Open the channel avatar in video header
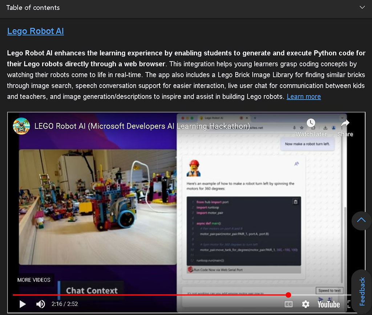Viewport: 372px width, 315px height. coord(21,126)
